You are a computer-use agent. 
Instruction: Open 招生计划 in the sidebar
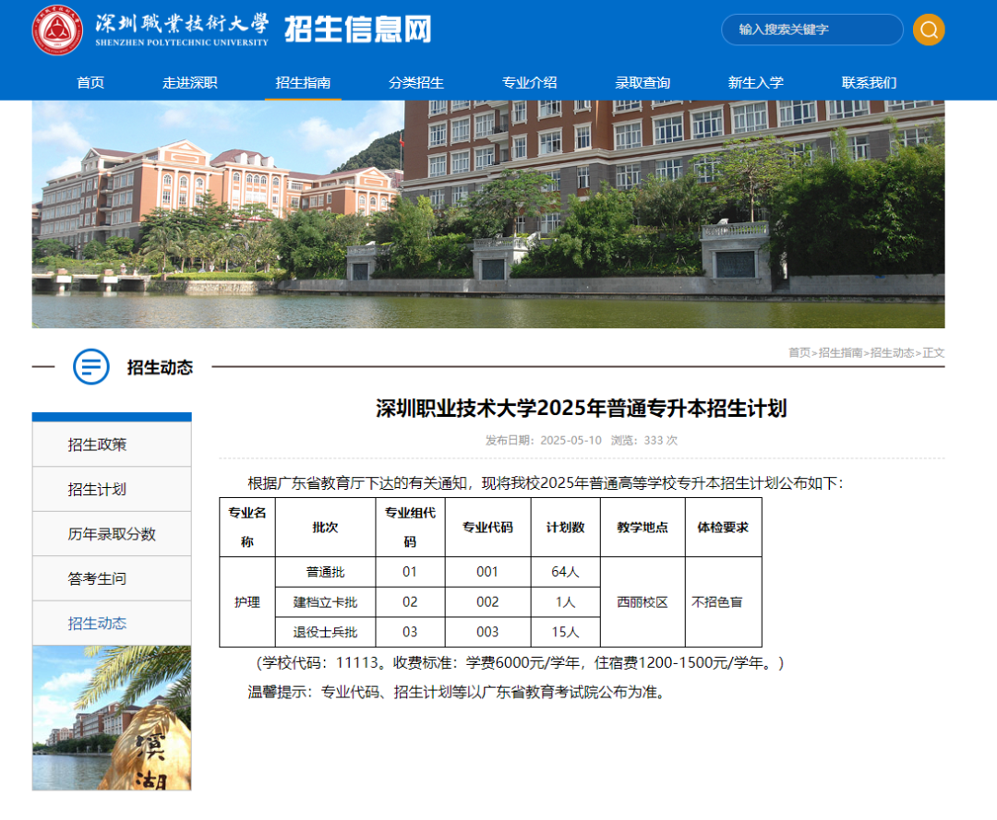pos(98,489)
